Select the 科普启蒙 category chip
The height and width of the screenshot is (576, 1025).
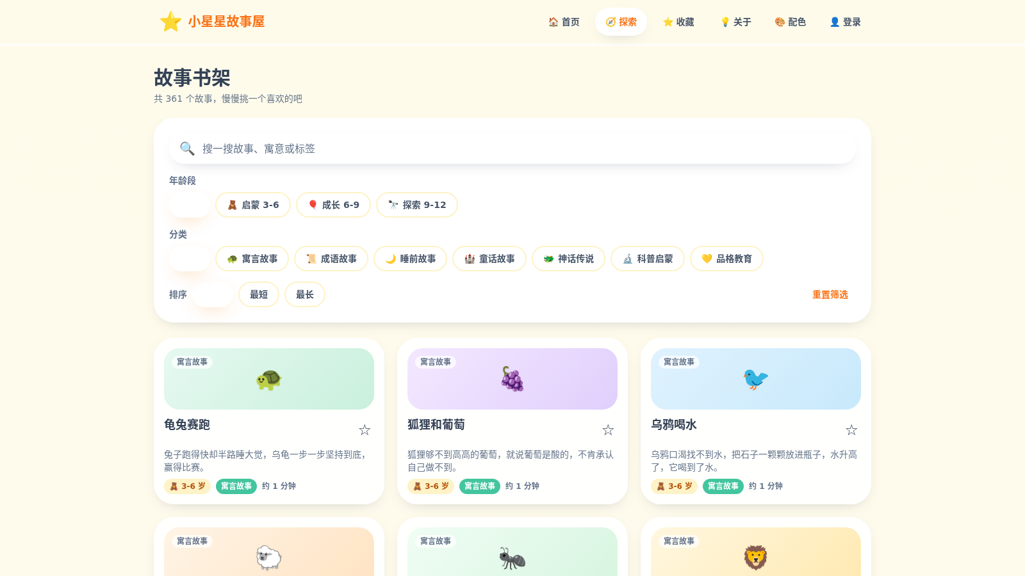click(648, 259)
